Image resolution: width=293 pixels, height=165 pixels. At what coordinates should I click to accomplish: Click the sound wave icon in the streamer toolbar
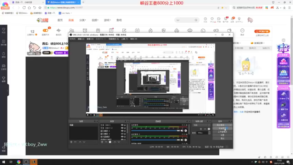tap(59, 30)
